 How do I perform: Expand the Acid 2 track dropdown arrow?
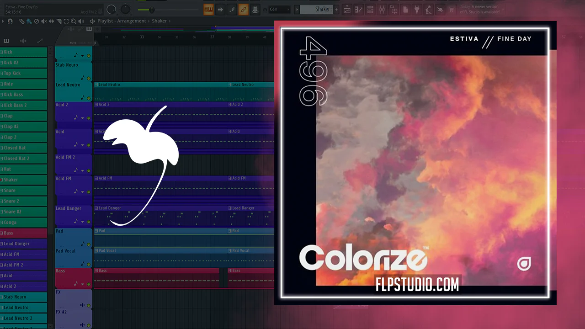[x=83, y=118]
